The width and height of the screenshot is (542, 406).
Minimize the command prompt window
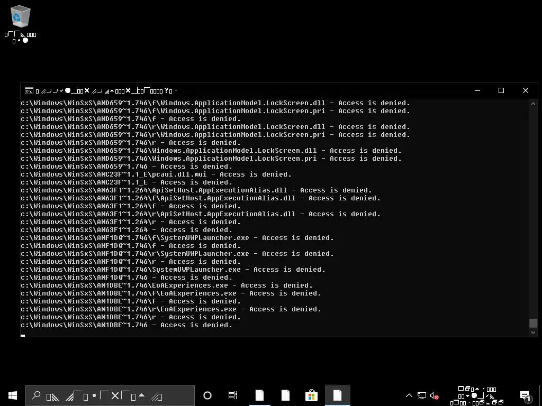tap(477, 90)
